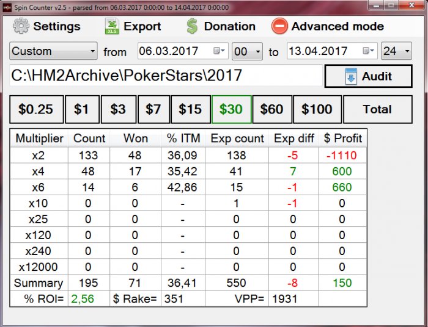The width and height of the screenshot is (428, 327).
Task: Select the $100 buy-in tab
Action: point(317,109)
